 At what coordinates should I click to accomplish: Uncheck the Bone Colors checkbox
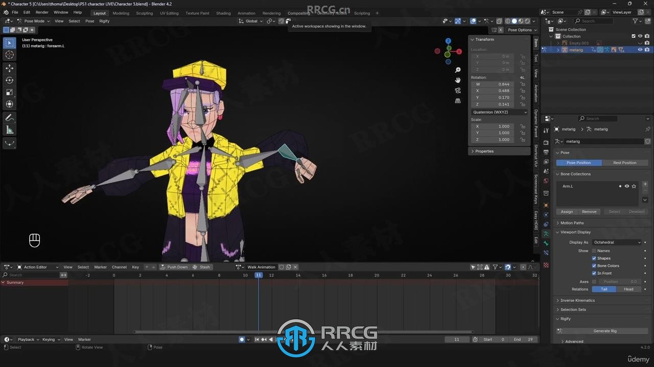pyautogui.click(x=594, y=266)
